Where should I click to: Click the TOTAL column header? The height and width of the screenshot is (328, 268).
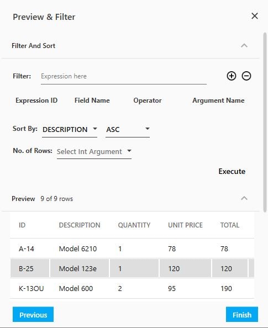click(230, 225)
